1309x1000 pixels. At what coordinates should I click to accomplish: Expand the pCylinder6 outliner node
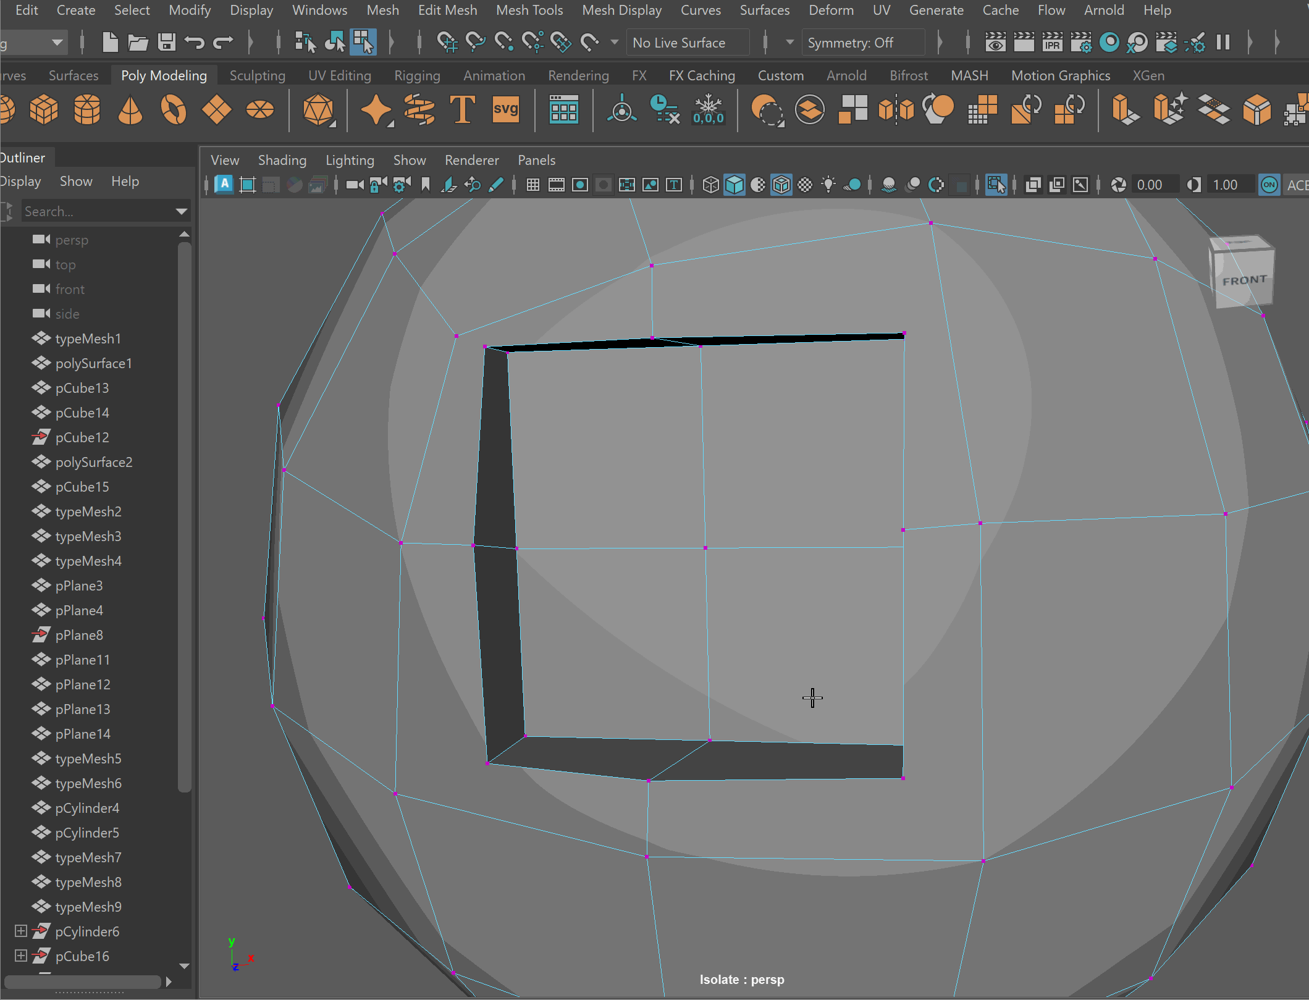[x=20, y=931]
